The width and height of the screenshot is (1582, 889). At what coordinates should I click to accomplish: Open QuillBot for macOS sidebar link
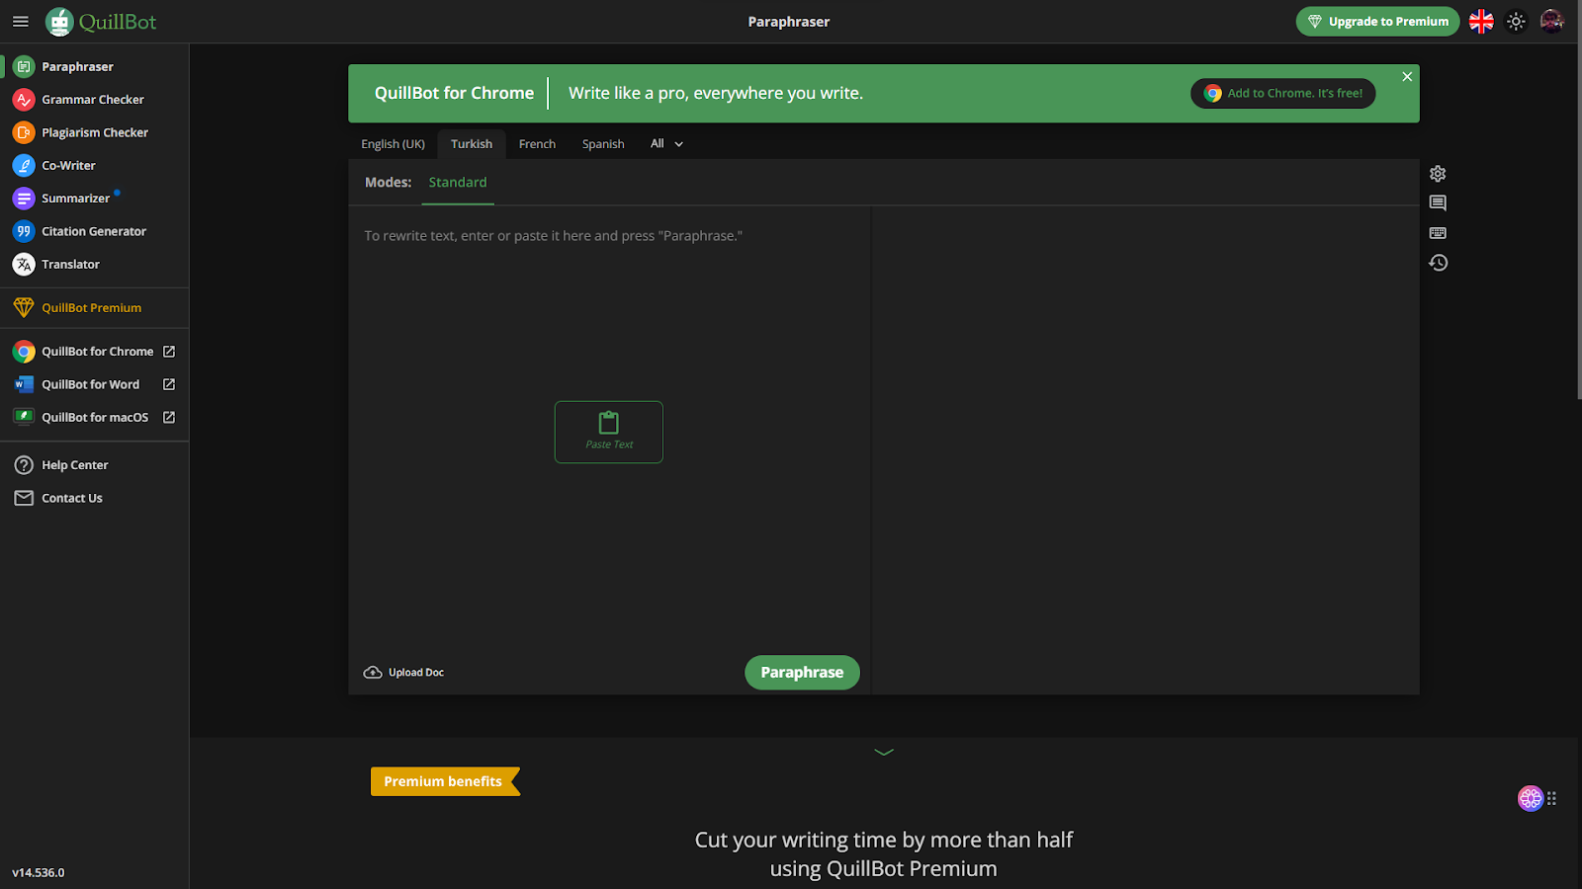point(94,418)
